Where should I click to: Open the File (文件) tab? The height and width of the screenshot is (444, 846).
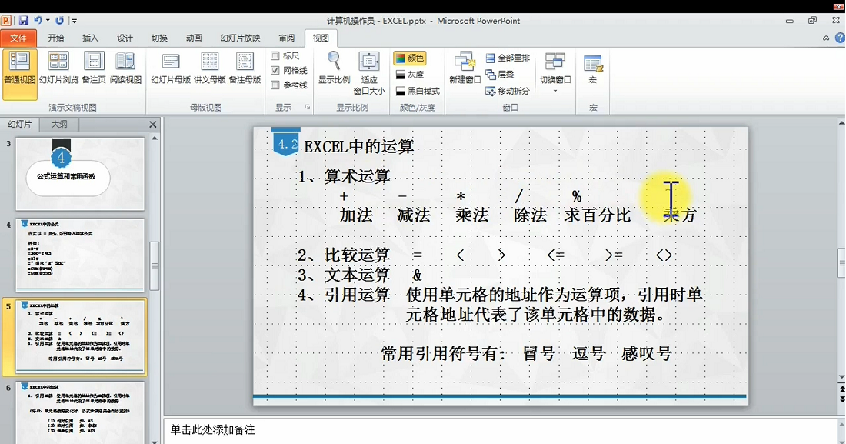point(18,38)
